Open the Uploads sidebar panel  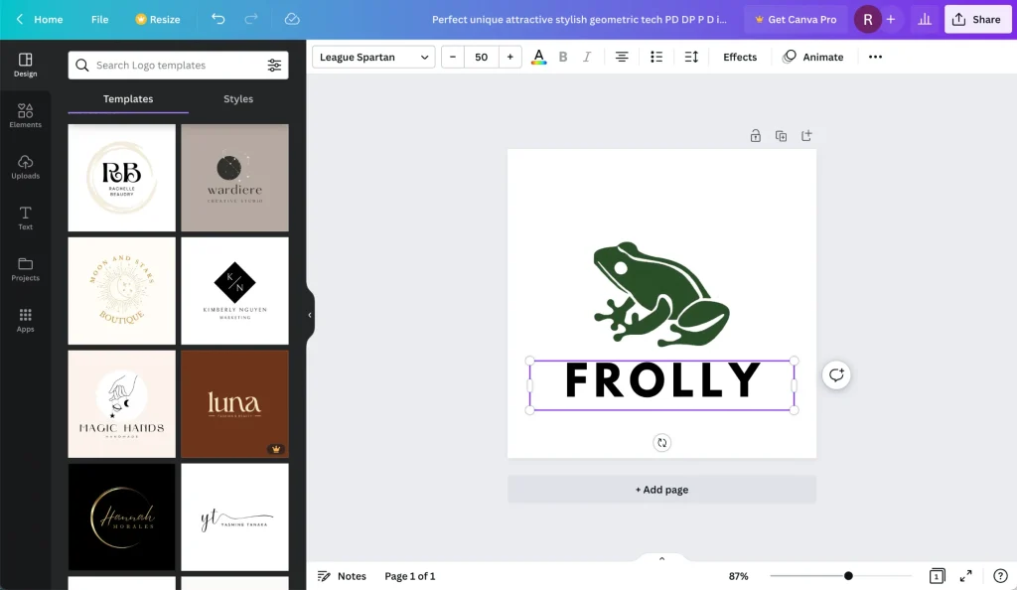tap(25, 167)
